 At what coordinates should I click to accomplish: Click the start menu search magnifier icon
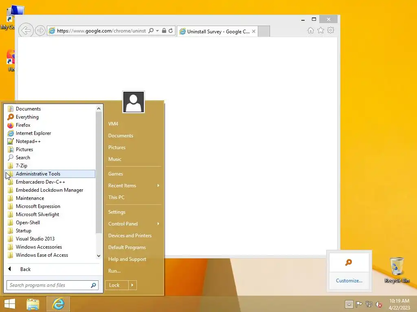point(93,285)
